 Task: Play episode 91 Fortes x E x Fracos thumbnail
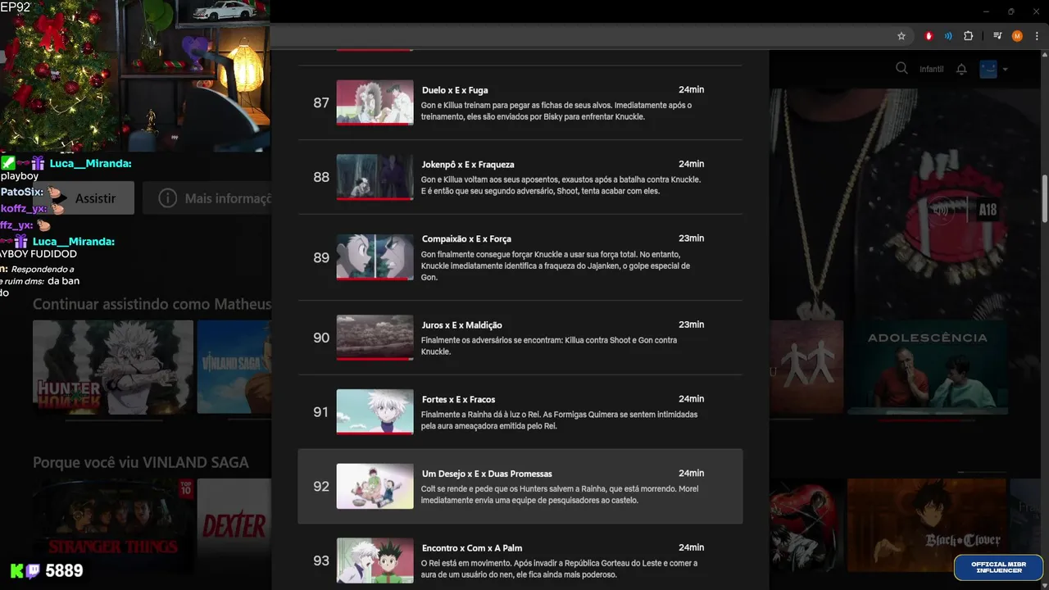pyautogui.click(x=375, y=412)
